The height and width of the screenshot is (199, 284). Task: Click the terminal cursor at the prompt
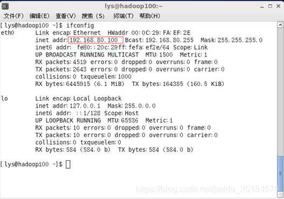(68, 165)
